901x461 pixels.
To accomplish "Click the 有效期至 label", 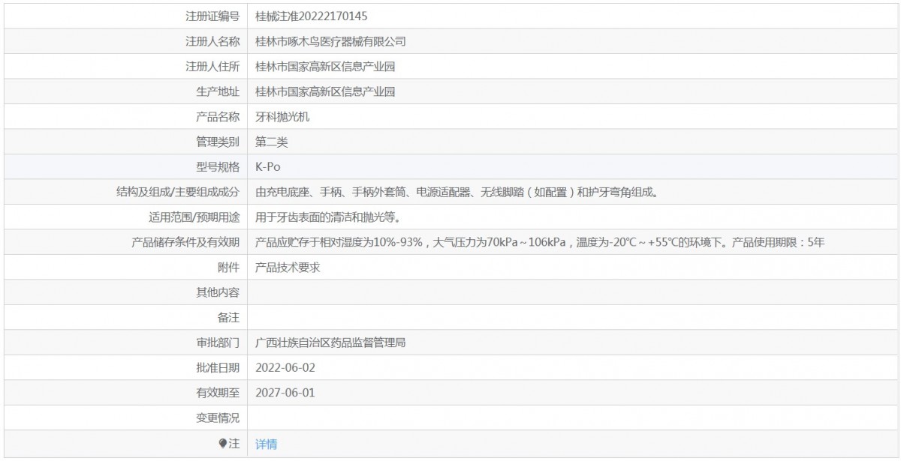I will (218, 394).
